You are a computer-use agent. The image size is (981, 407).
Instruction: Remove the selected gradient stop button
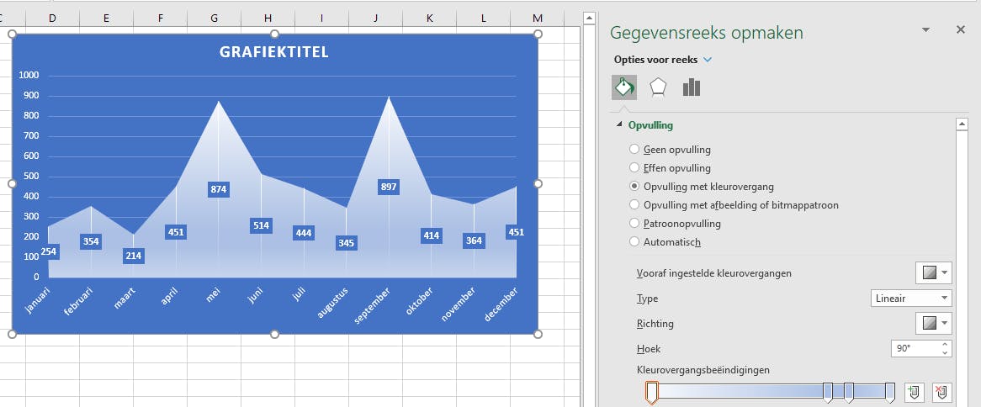tap(941, 393)
